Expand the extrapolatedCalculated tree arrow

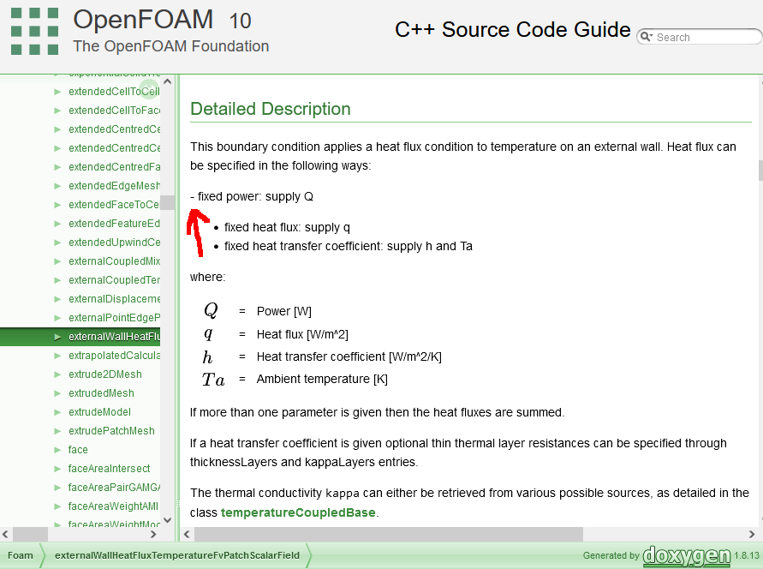(x=57, y=356)
